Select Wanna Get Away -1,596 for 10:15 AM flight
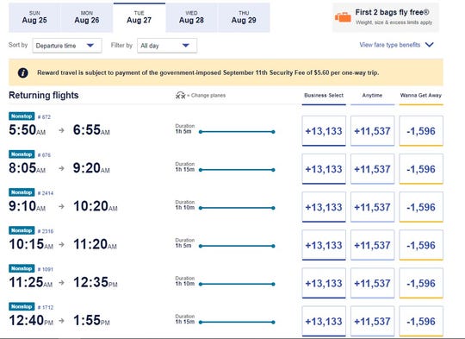Image resolution: width=465 pixels, height=339 pixels. pyautogui.click(x=421, y=245)
